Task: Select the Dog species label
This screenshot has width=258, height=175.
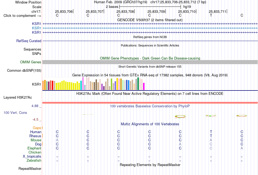Action: pos(38,144)
